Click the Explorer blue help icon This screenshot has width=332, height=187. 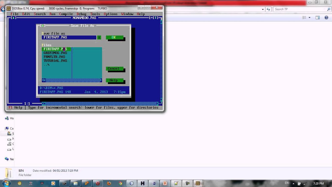click(x=326, y=17)
